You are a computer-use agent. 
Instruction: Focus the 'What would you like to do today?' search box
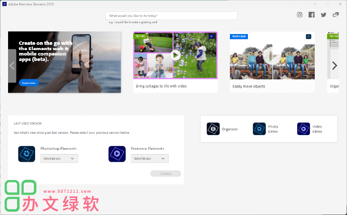click(171, 16)
